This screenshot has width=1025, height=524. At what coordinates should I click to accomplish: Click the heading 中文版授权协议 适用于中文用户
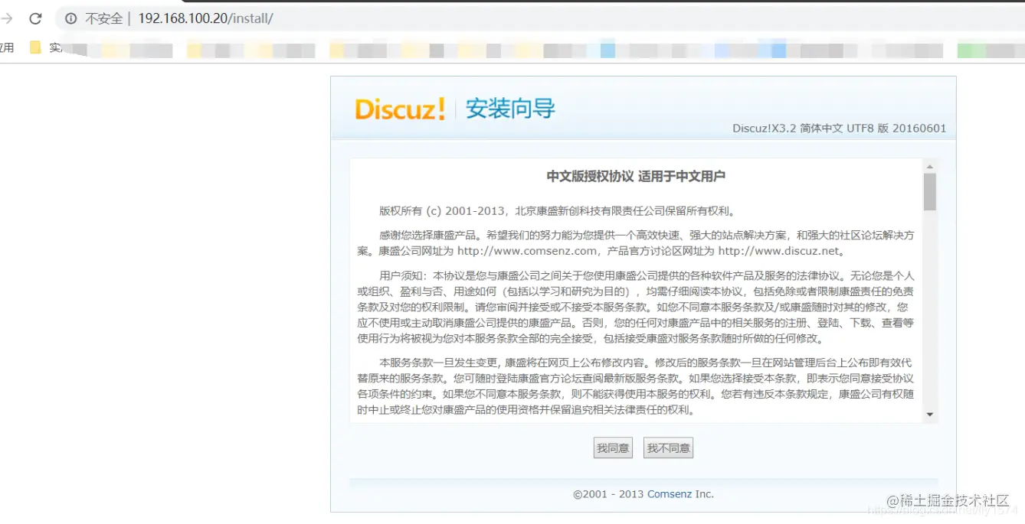click(636, 177)
